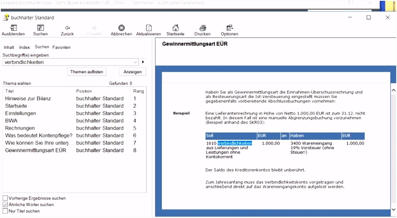
Task: Open the Startseite home icon
Action: (x=175, y=27)
